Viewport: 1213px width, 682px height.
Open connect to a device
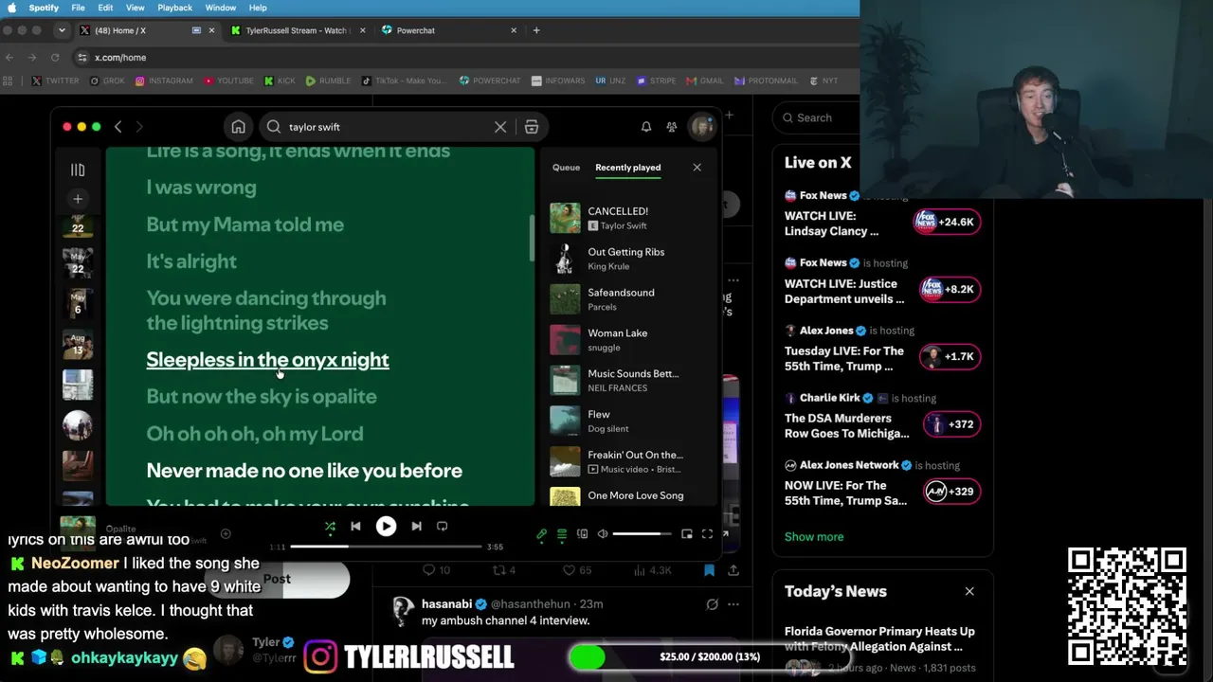coord(582,534)
